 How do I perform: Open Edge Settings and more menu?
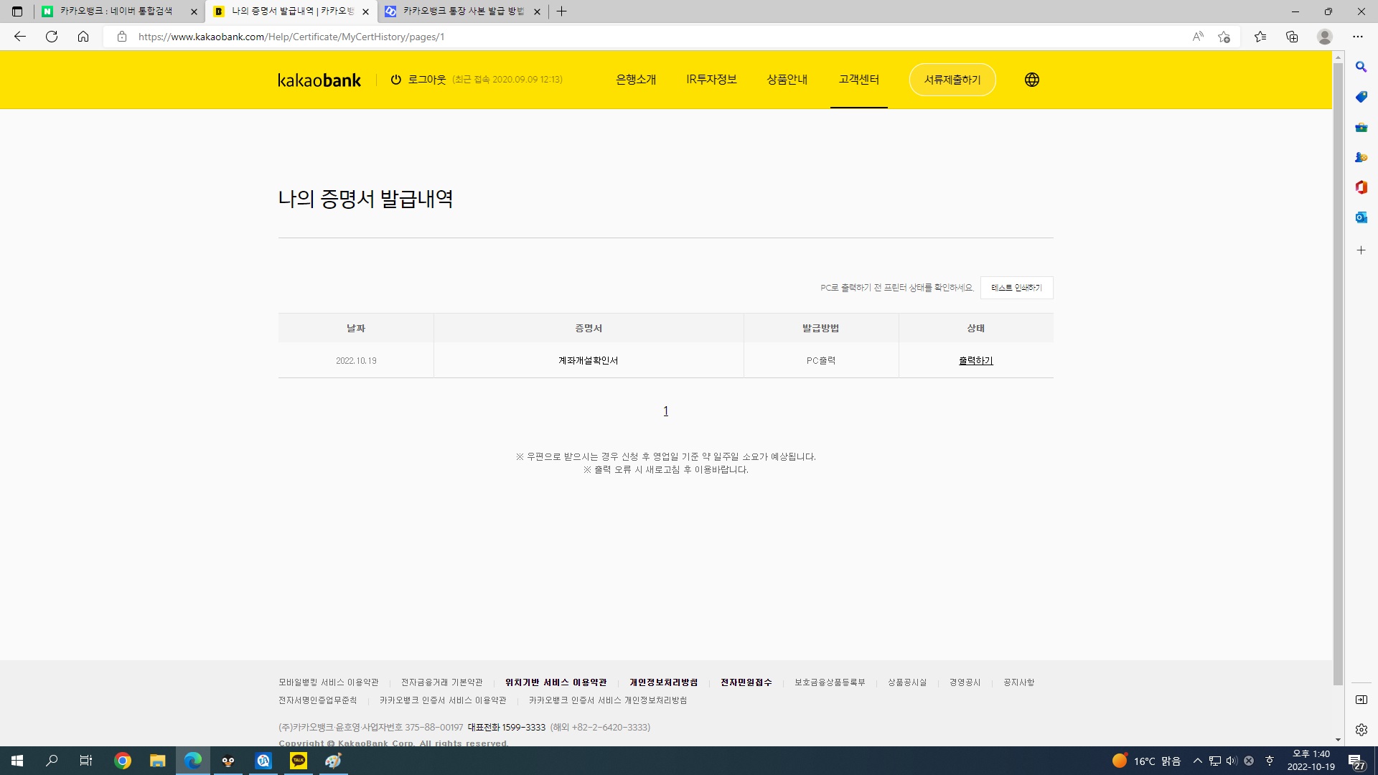1357,37
